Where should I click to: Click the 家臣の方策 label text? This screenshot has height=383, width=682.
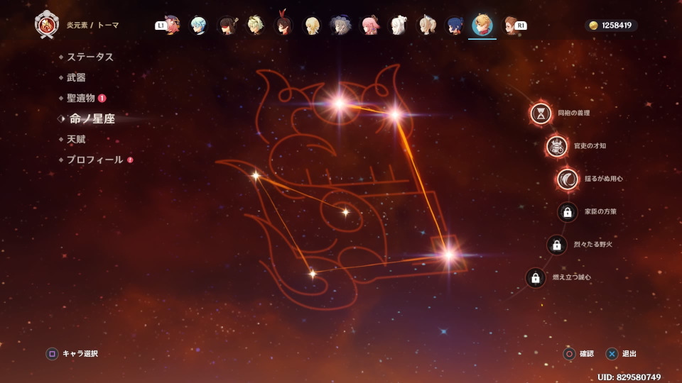(x=600, y=211)
